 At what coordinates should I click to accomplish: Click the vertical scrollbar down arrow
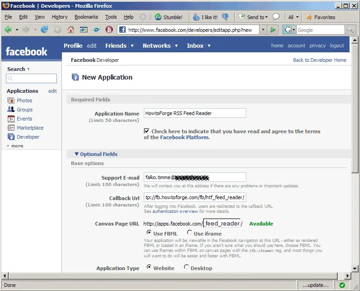click(355, 269)
